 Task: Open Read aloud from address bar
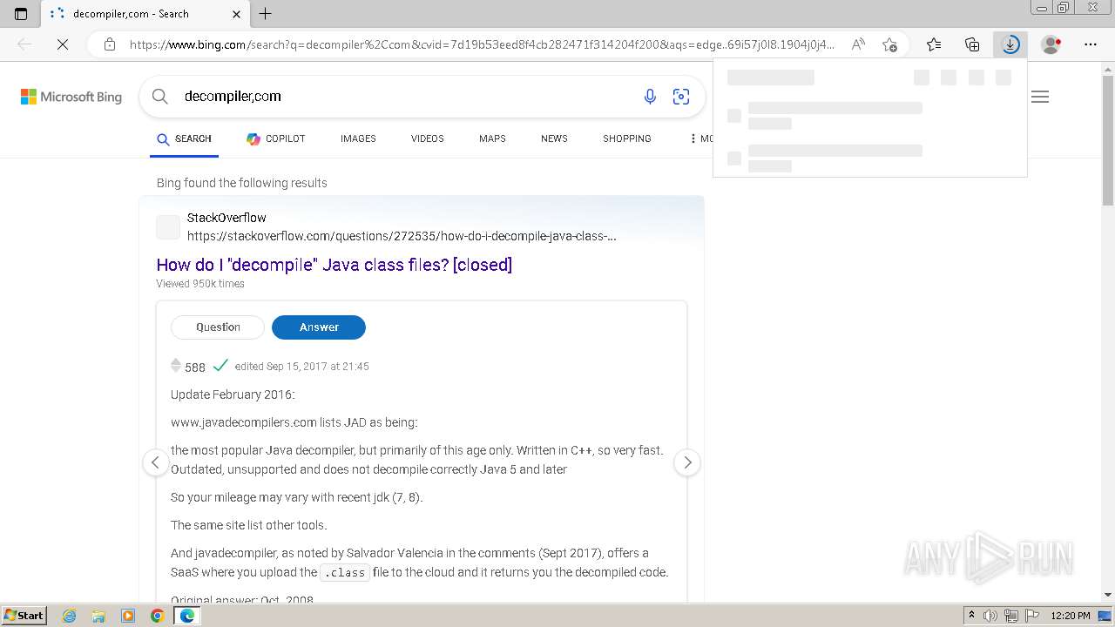tap(858, 44)
